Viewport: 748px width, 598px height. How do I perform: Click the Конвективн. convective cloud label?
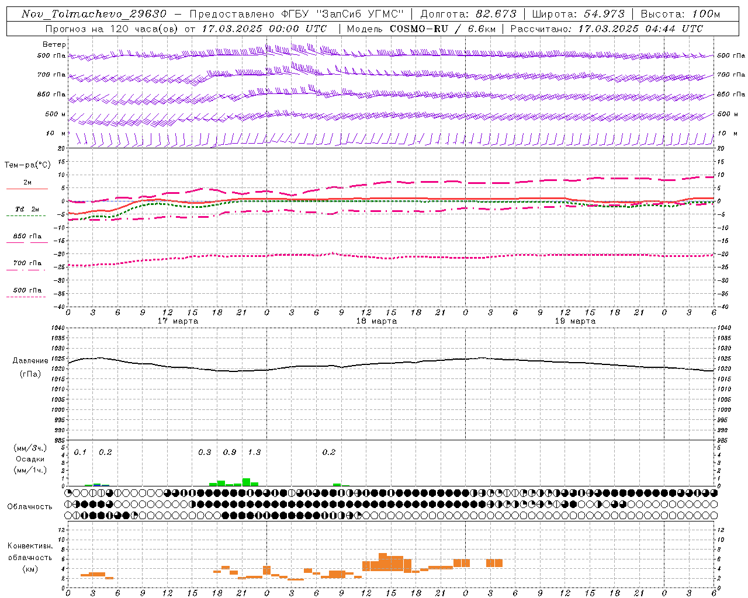(x=30, y=546)
